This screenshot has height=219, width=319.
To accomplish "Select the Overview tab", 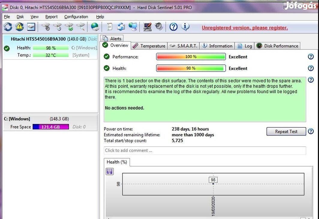I will (x=115, y=45).
